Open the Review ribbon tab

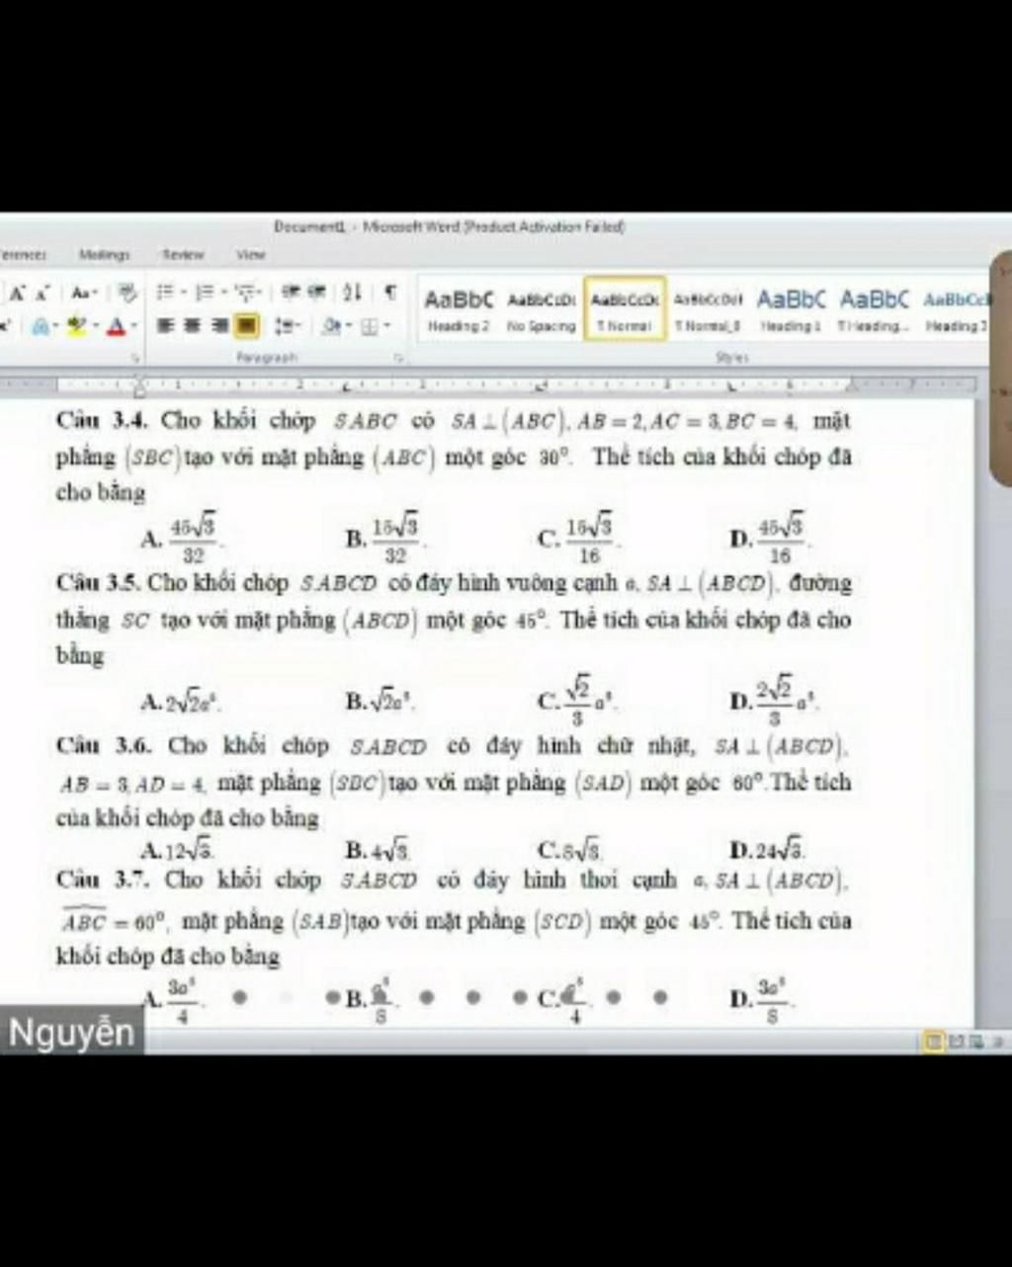(x=184, y=255)
